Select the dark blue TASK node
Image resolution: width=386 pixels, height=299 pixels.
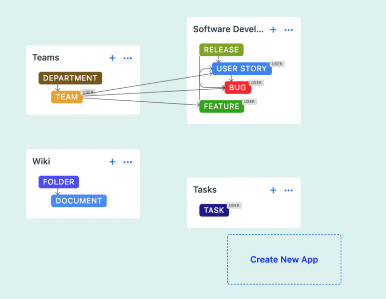tap(214, 210)
